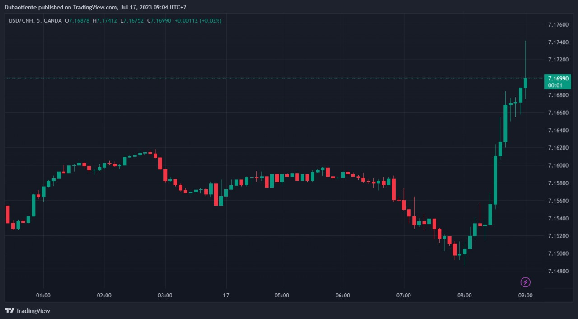Select the 01:00 time axis label
Image resolution: width=578 pixels, height=319 pixels.
pos(43,296)
